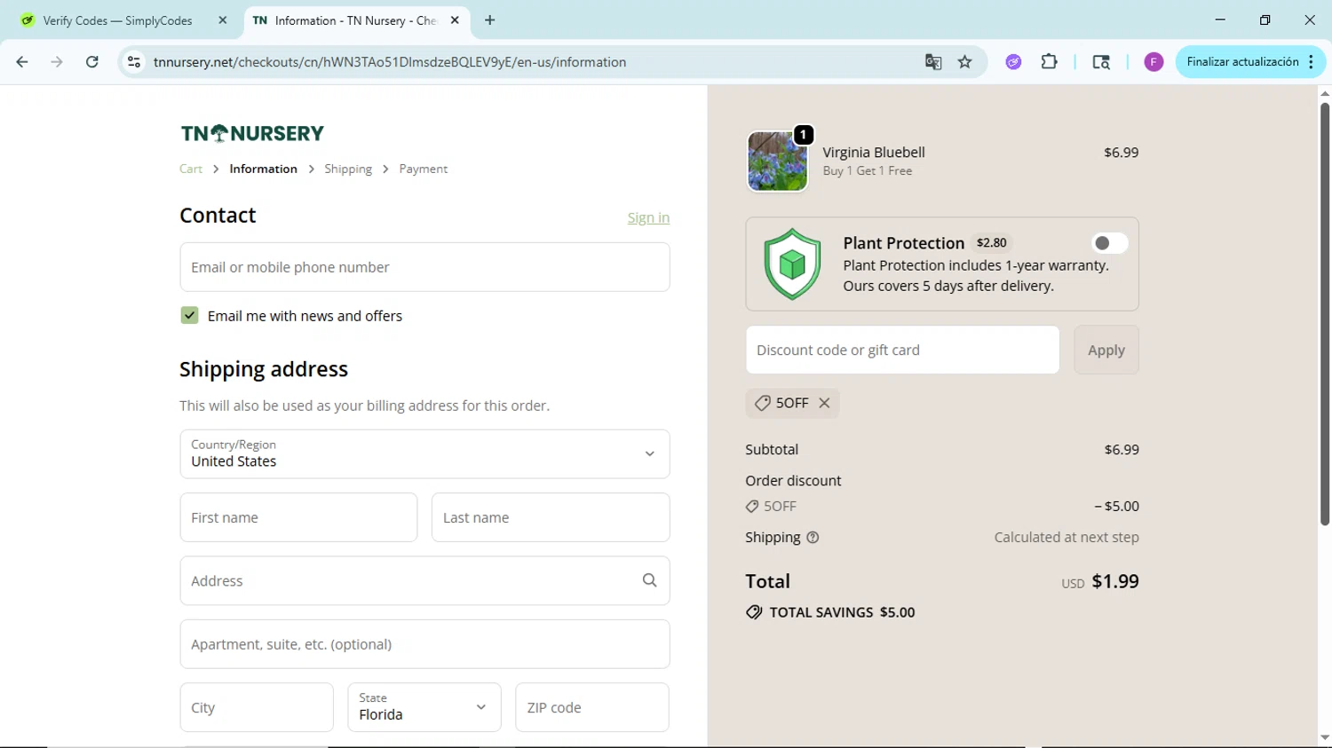Toggle the Plant Protection switch on
The width and height of the screenshot is (1332, 748).
point(1109,243)
